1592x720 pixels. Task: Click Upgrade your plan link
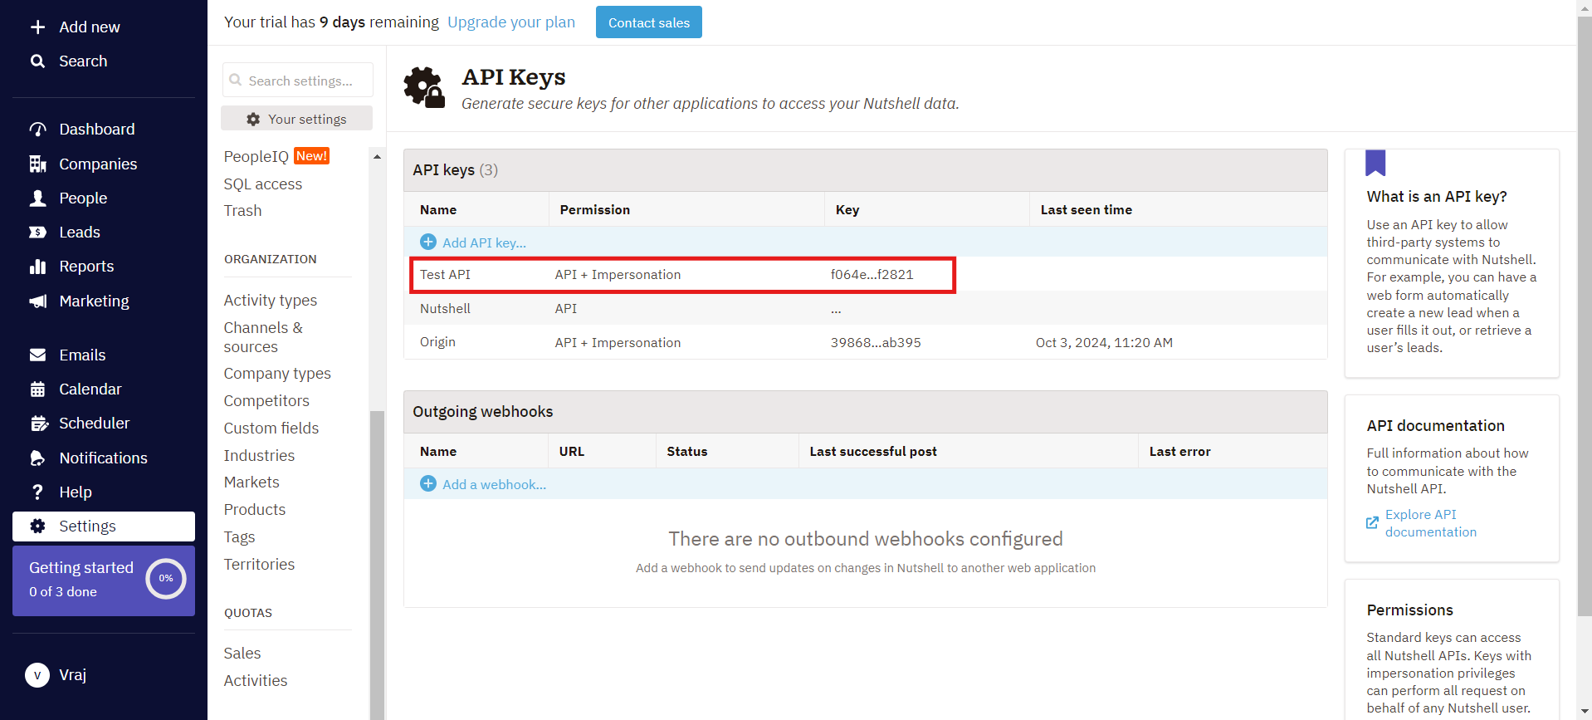pos(511,22)
